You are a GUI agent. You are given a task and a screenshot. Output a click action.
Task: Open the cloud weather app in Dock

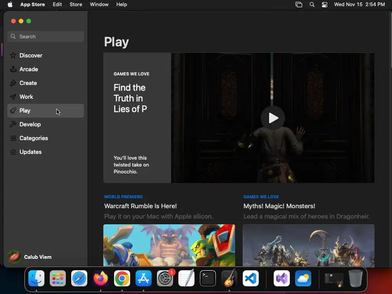[x=303, y=278]
